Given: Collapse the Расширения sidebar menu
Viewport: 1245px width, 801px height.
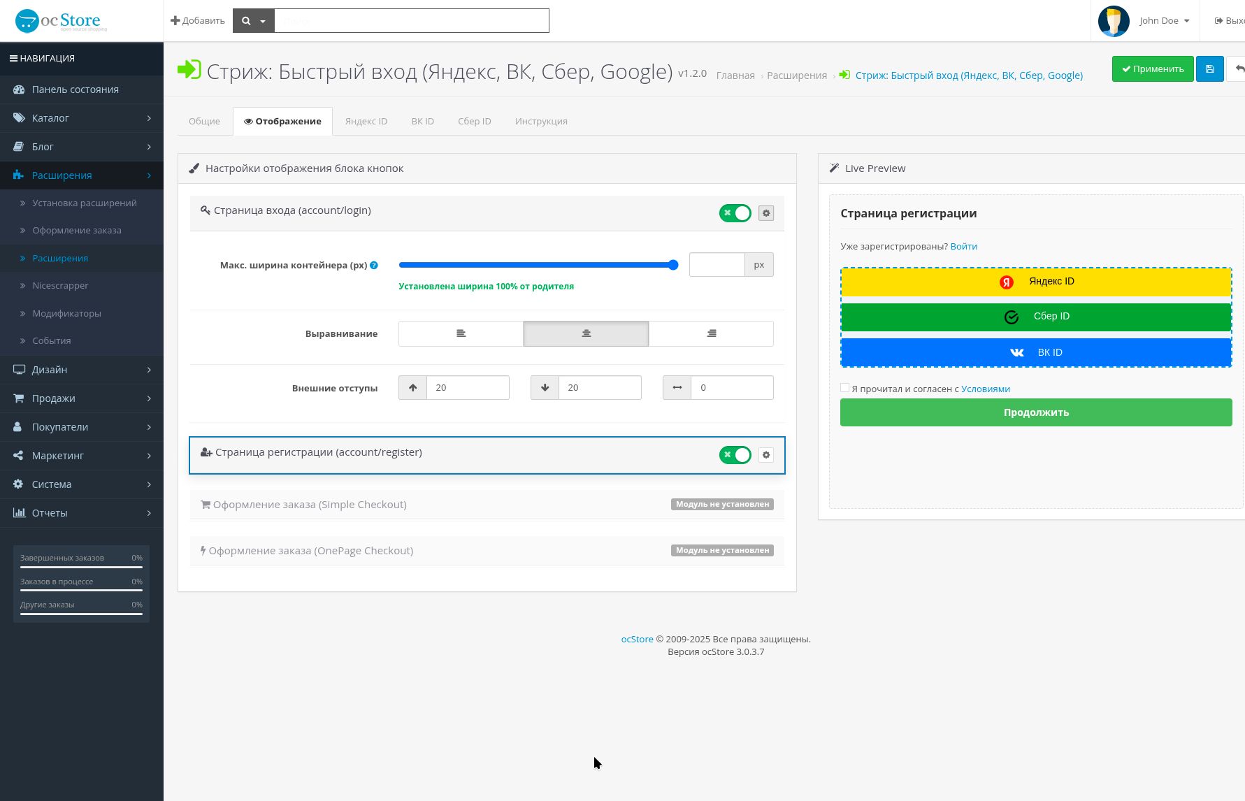Looking at the screenshot, I should (x=82, y=175).
